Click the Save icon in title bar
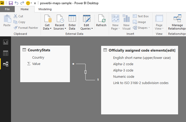186x122 pixels. point(11,3)
